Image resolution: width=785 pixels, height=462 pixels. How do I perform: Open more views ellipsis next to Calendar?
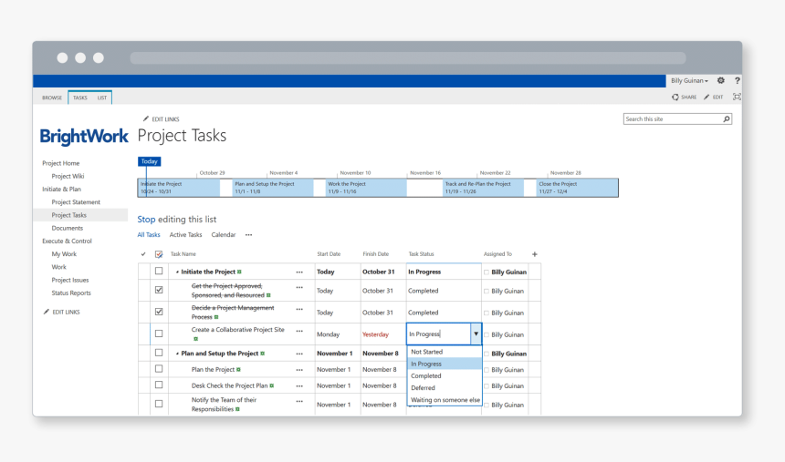(x=248, y=235)
